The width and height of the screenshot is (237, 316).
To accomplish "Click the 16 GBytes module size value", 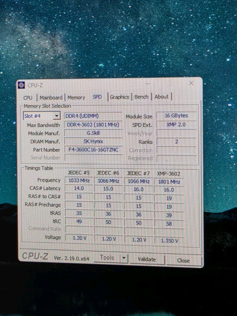I will click(176, 116).
